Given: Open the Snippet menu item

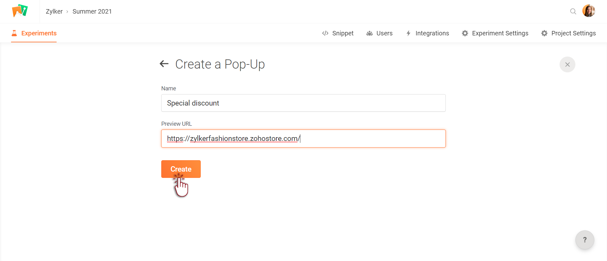Looking at the screenshot, I should click(x=338, y=33).
